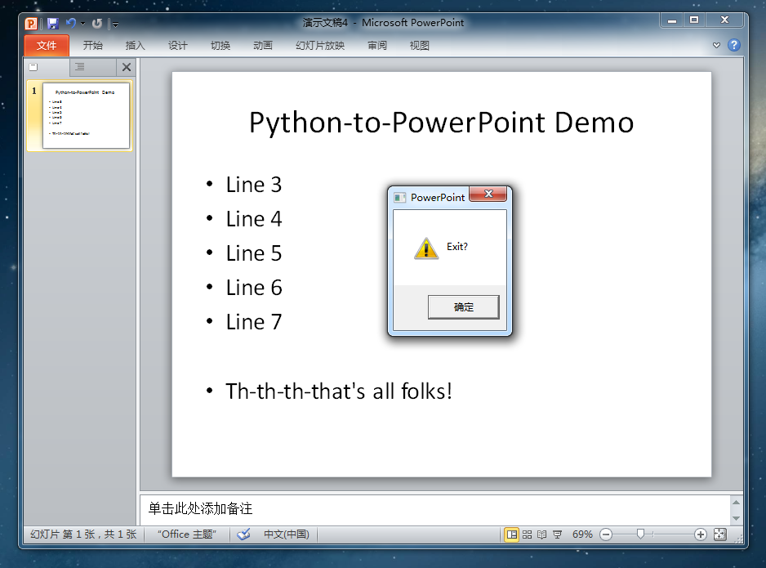The image size is (766, 568).
Task: Click the 中文(中国) language status button
Action: pyautogui.click(x=286, y=534)
